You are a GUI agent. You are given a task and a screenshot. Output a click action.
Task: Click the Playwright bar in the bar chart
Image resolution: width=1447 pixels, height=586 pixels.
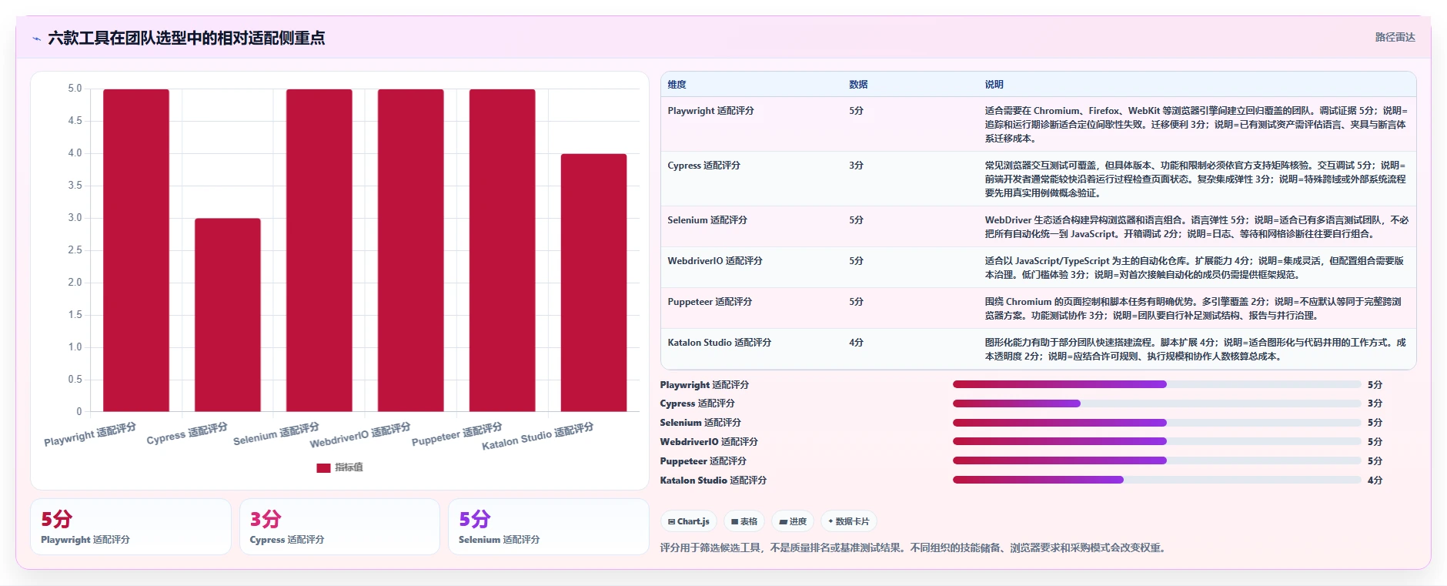pyautogui.click(x=136, y=250)
